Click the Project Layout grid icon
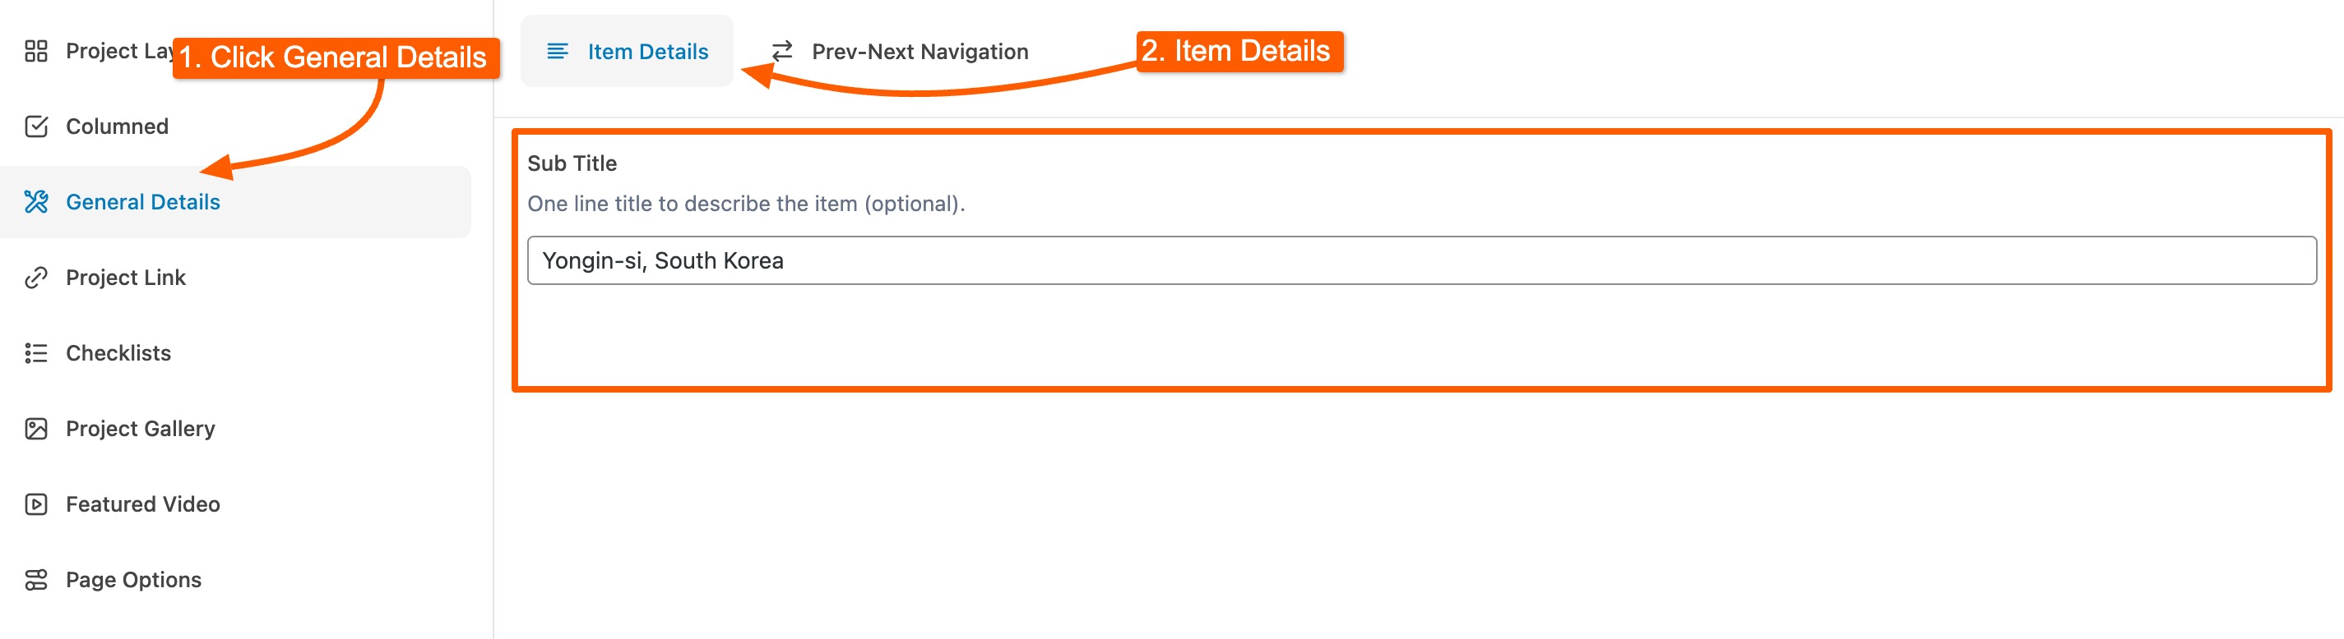Viewport: 2344px width, 639px height. 35,51
